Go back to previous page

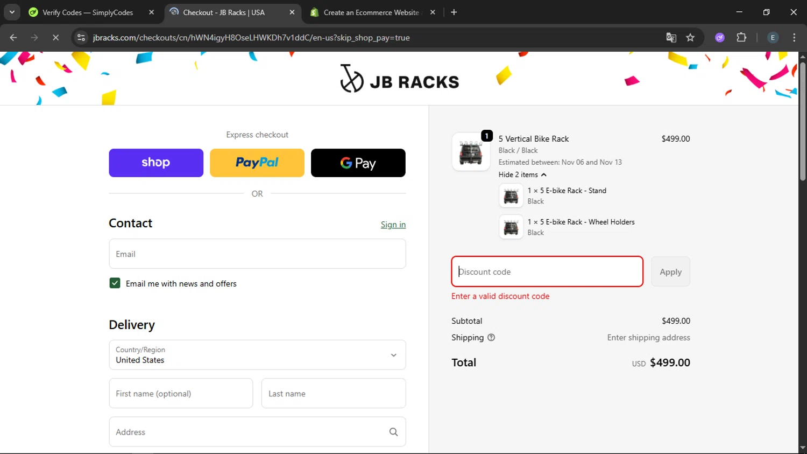point(13,38)
